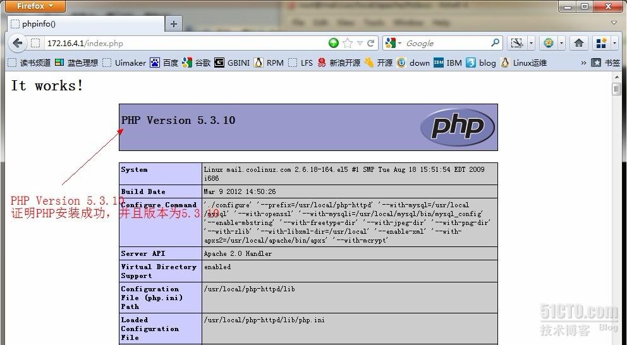Screen dimensions: 627x345
Task: Click the scrollbar up arrow
Action: click(x=616, y=76)
